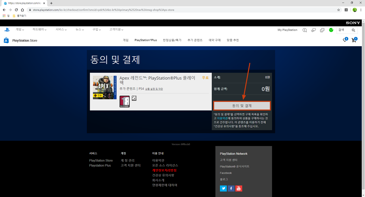Open the My PlayStation link
Screen dimensions: 365x197
click(x=287, y=30)
